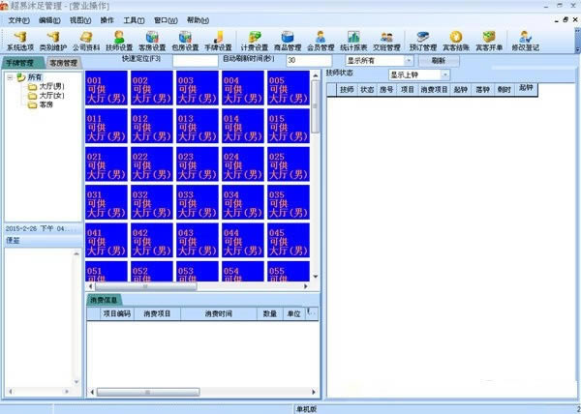Open 统计报表 (statistics report) icon
Screen dimensions: 581x414
click(353, 41)
